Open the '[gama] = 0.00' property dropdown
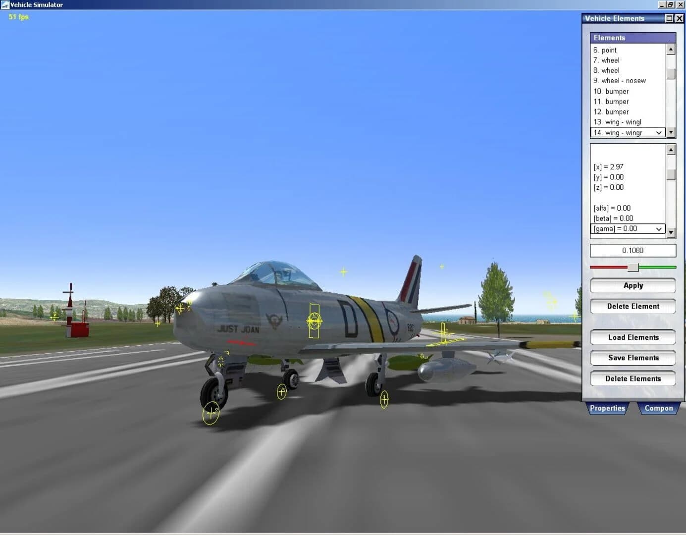686x535 pixels. coord(659,228)
